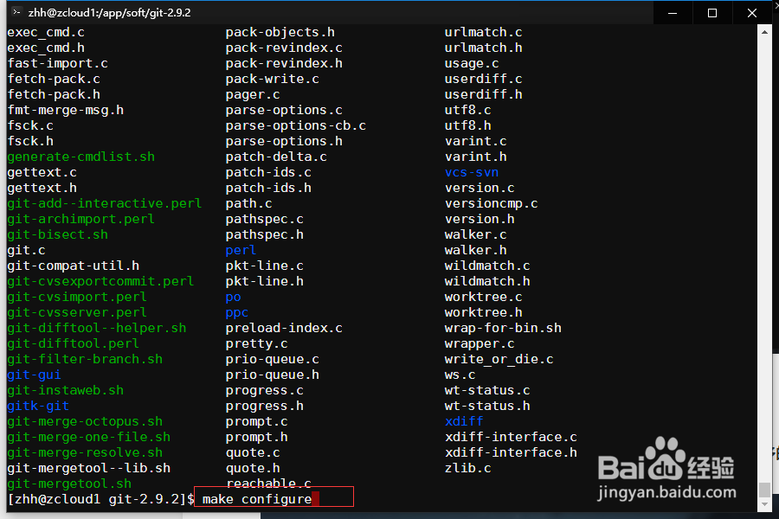Viewport: 779px width, 519px height.
Task: Click file name 'walker.c'
Action: tap(476, 235)
